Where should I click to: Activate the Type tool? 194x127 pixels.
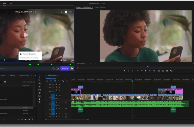tap(40, 102)
